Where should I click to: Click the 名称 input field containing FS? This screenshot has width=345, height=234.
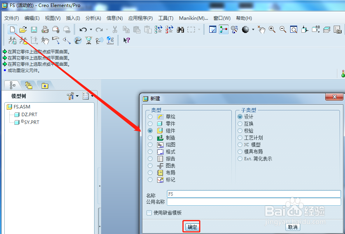(x=254, y=194)
